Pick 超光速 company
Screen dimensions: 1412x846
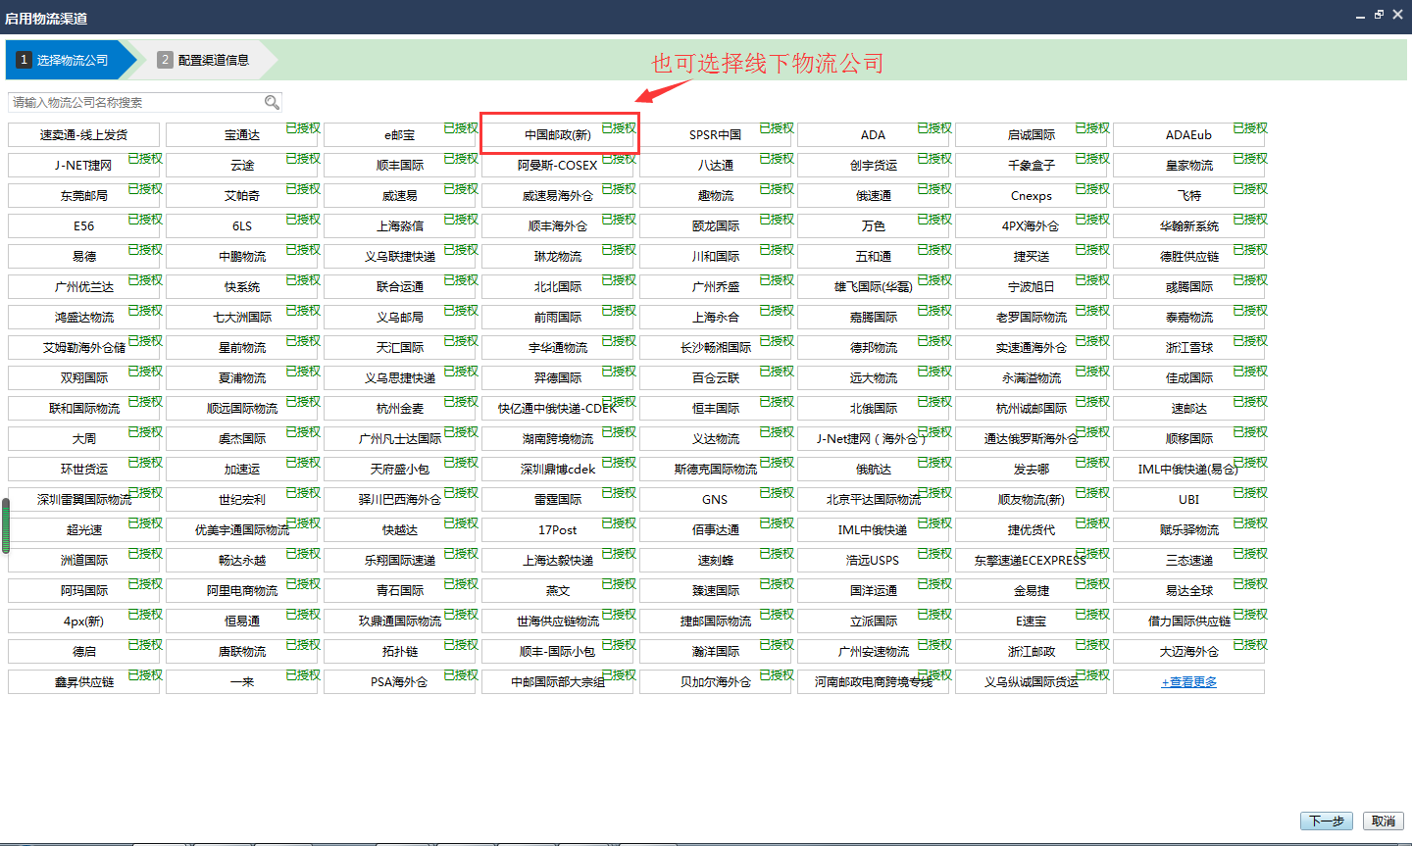[83, 530]
